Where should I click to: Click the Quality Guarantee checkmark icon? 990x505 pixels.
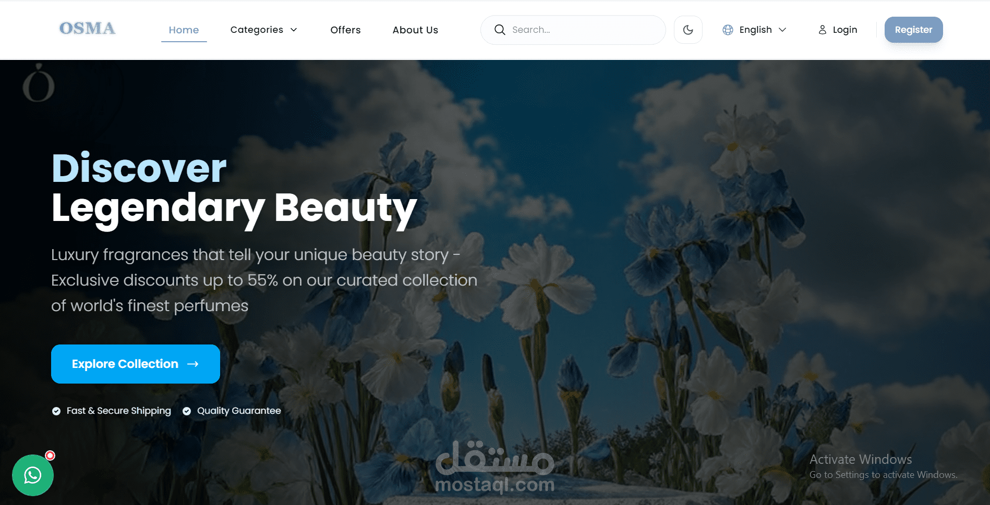187,411
